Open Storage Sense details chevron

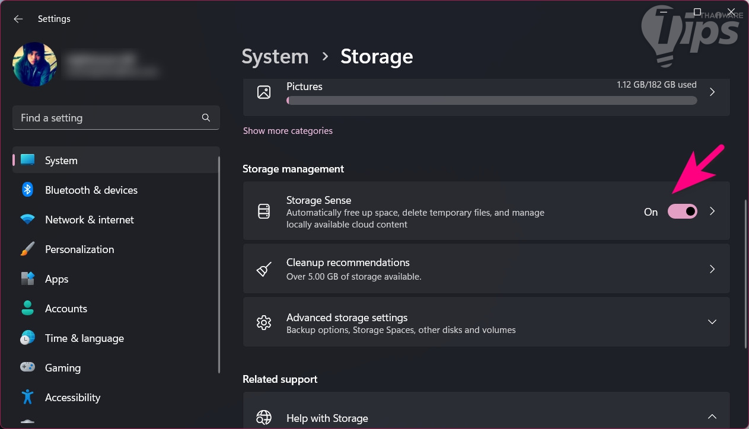pos(712,211)
